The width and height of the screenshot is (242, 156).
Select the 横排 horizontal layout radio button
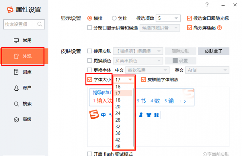(x=90, y=18)
